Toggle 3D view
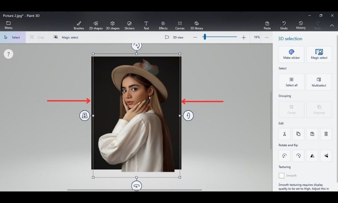 click(174, 37)
